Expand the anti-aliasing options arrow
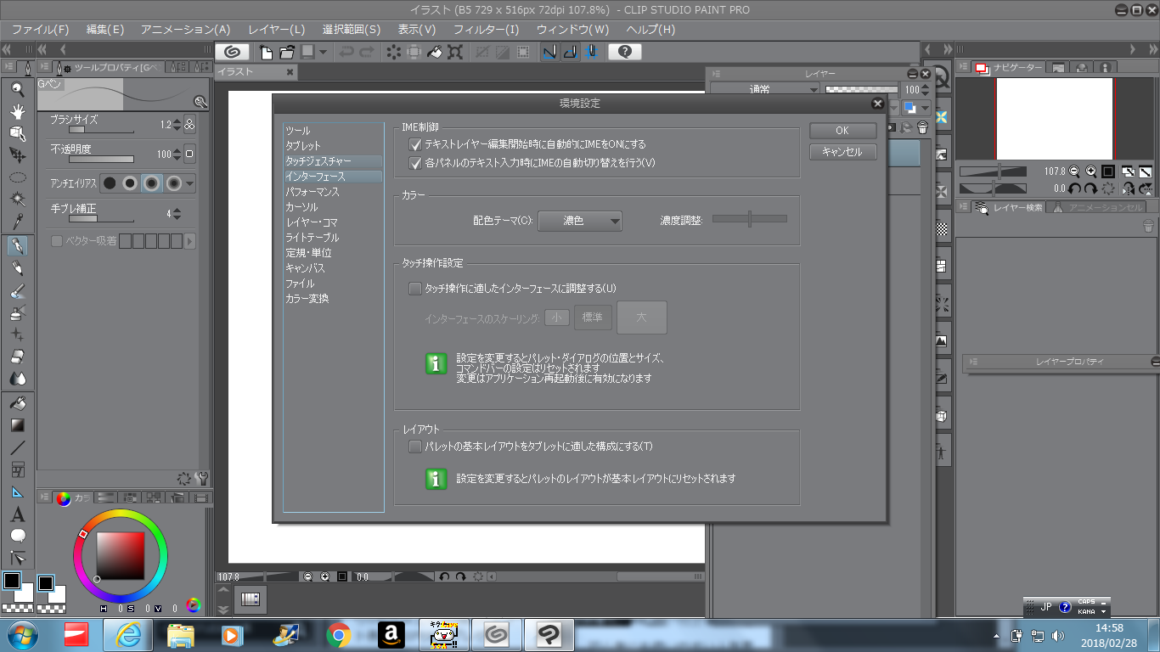Viewport: 1160px width, 652px height. pyautogui.click(x=190, y=183)
